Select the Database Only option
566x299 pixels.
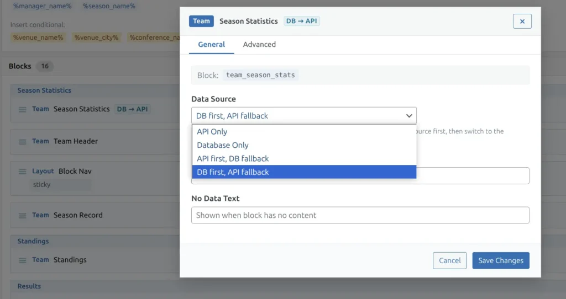(x=304, y=145)
